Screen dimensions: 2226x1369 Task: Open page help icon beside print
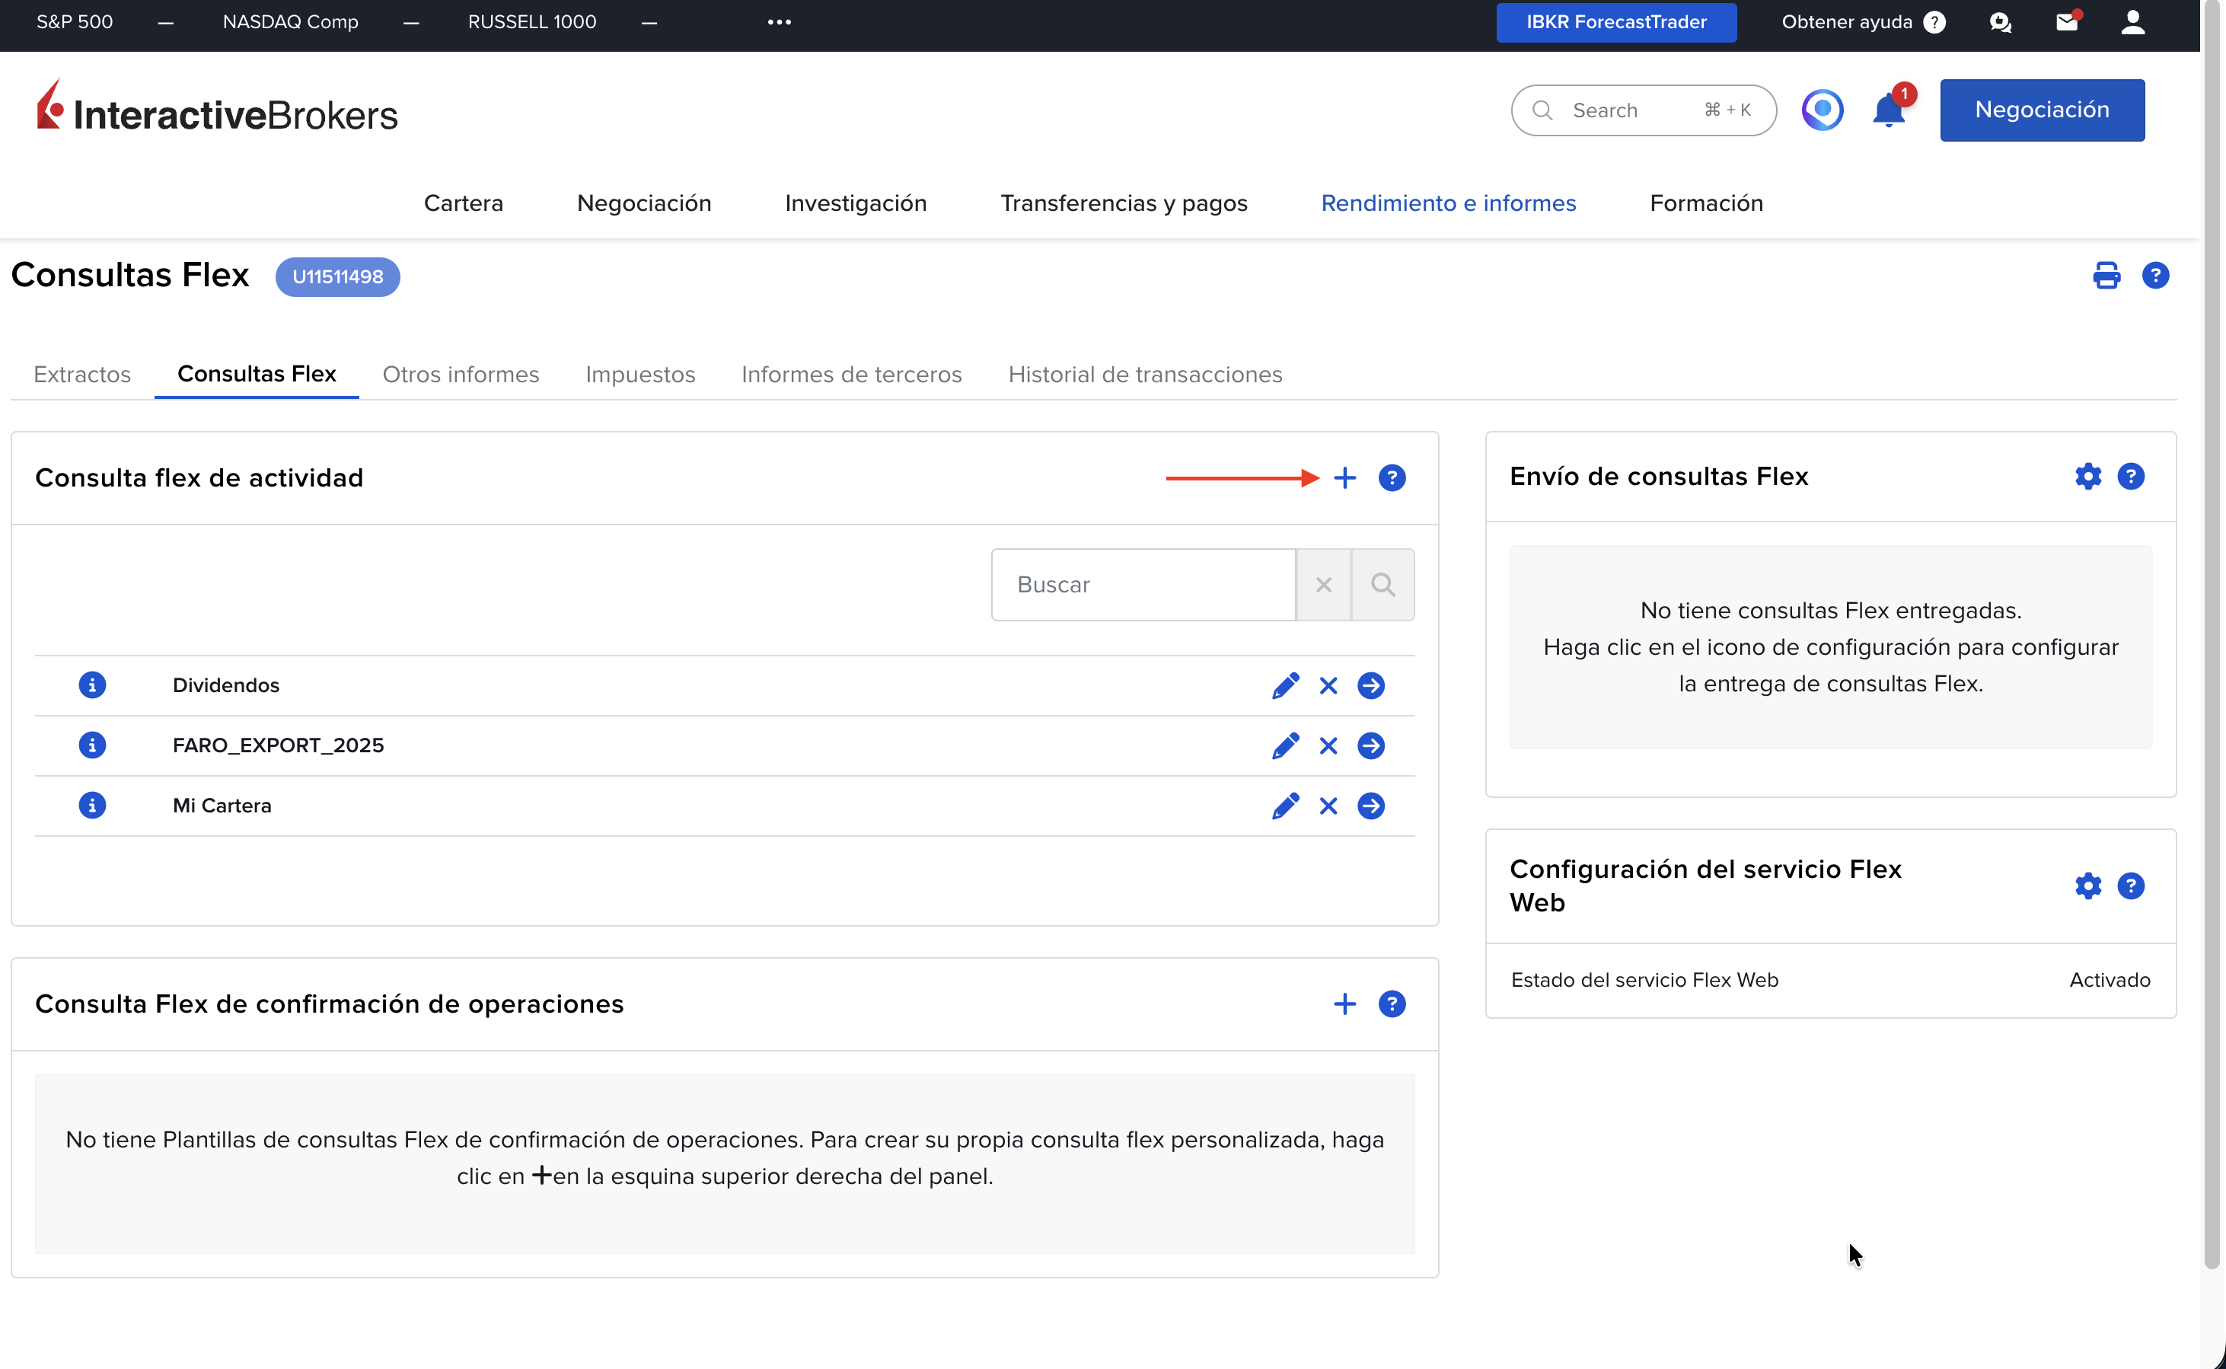[2154, 276]
